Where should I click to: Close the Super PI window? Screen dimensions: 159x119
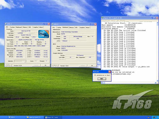tap(157, 18)
